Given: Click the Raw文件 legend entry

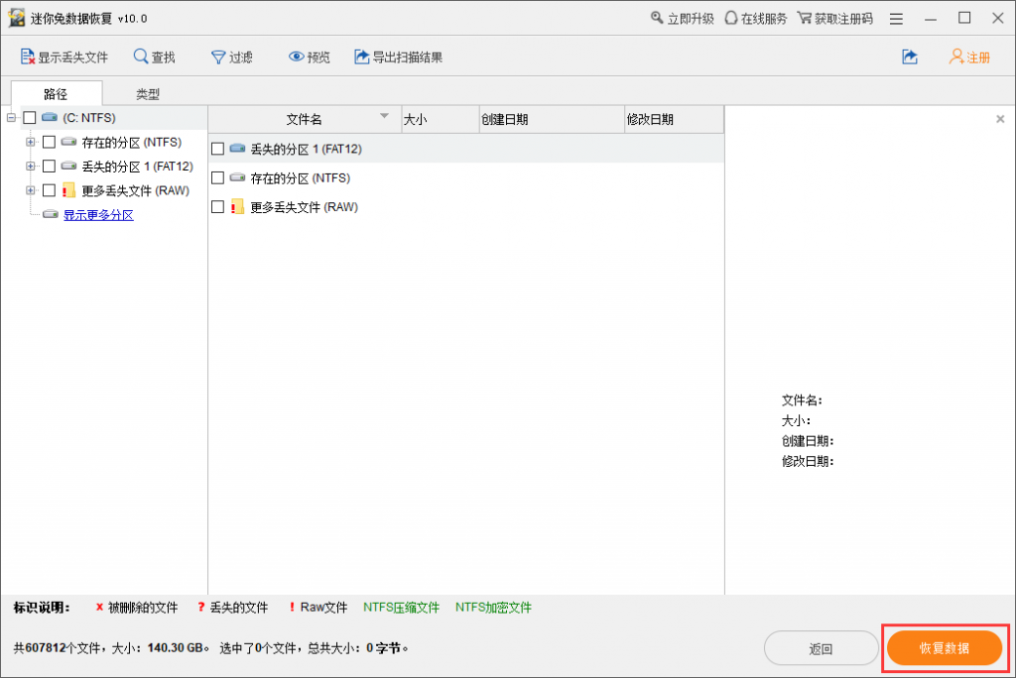Looking at the screenshot, I should tap(318, 608).
